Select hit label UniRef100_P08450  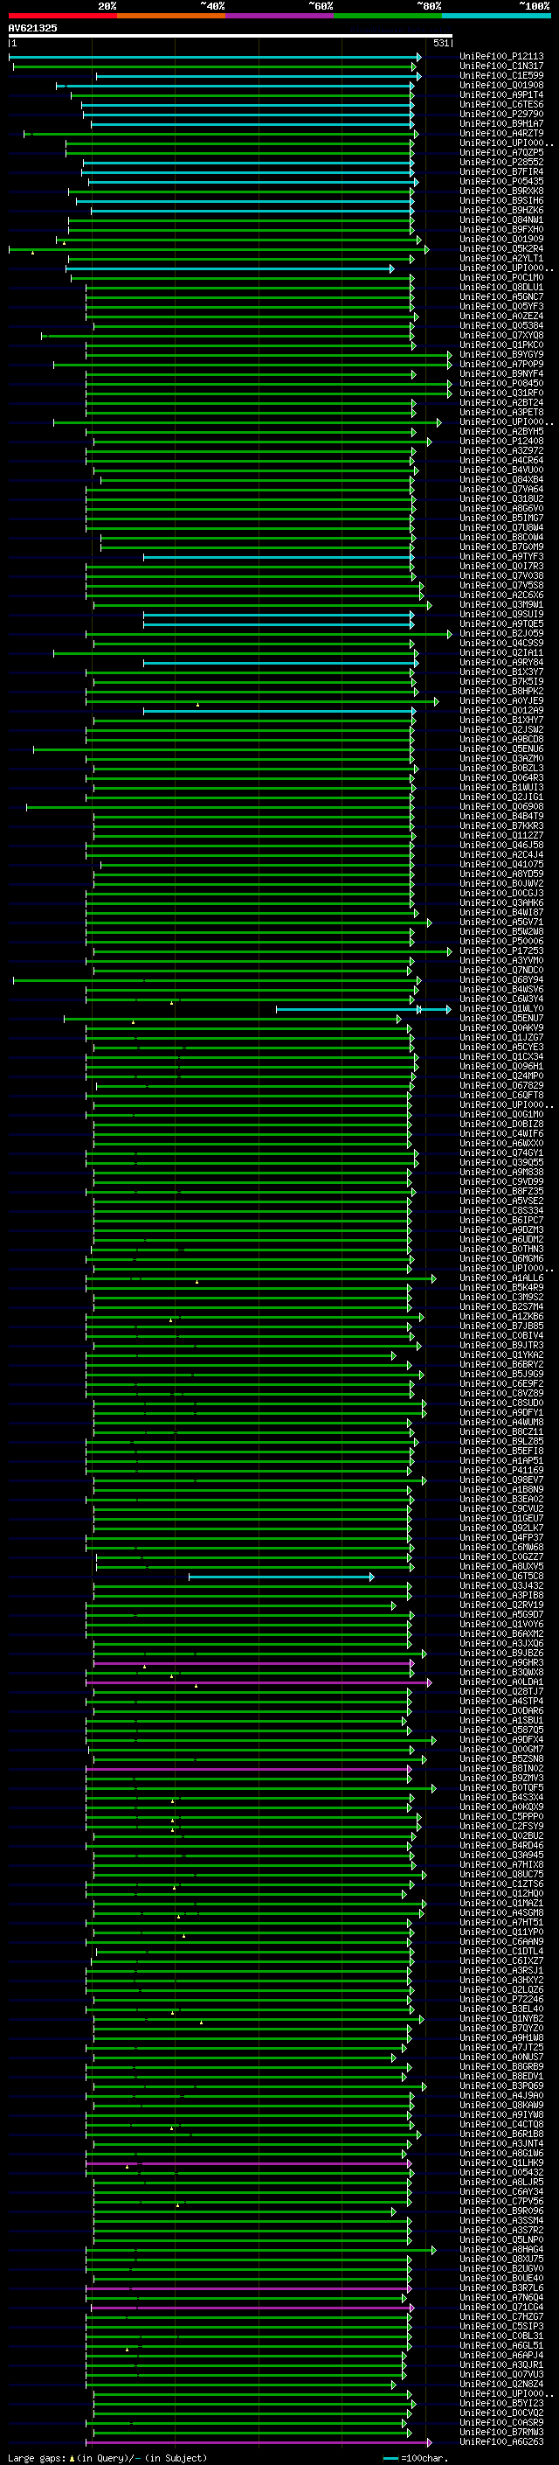[x=501, y=384]
